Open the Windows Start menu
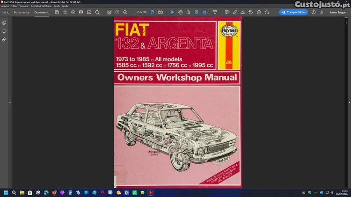Viewport: 351px width, 197px height. click(x=6, y=192)
